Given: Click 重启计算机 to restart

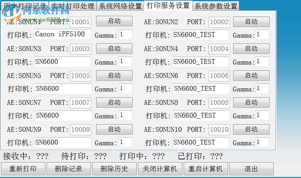Looking at the screenshot, I should pyautogui.click(x=206, y=169).
